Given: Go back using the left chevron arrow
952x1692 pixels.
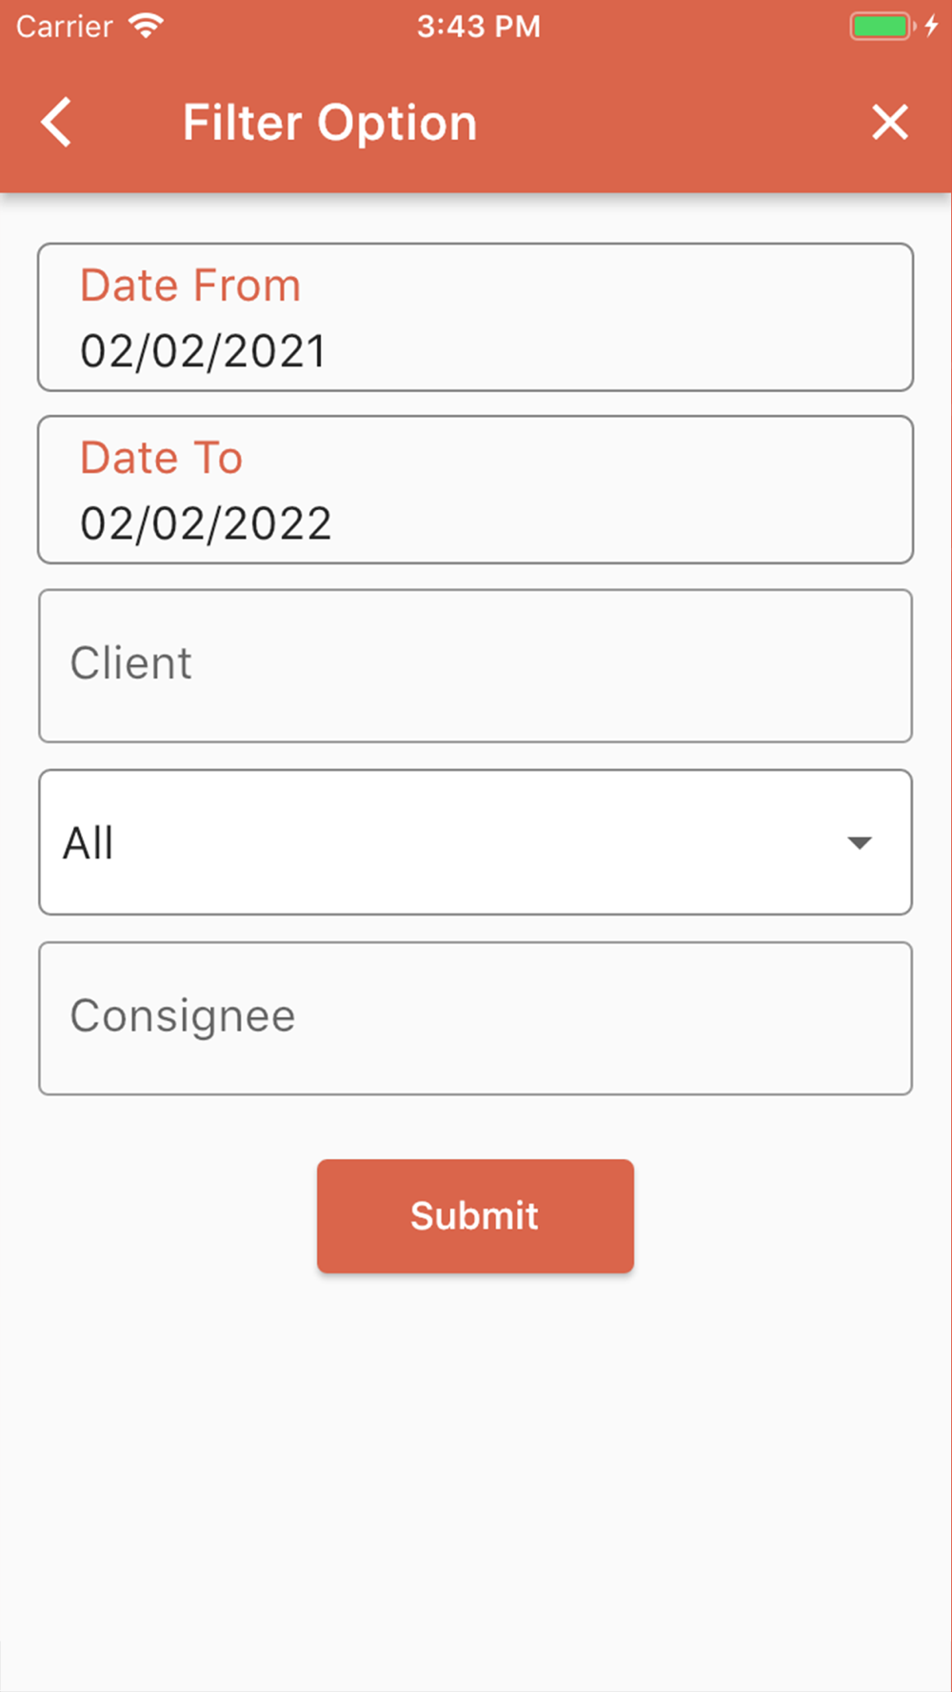Looking at the screenshot, I should (56, 123).
